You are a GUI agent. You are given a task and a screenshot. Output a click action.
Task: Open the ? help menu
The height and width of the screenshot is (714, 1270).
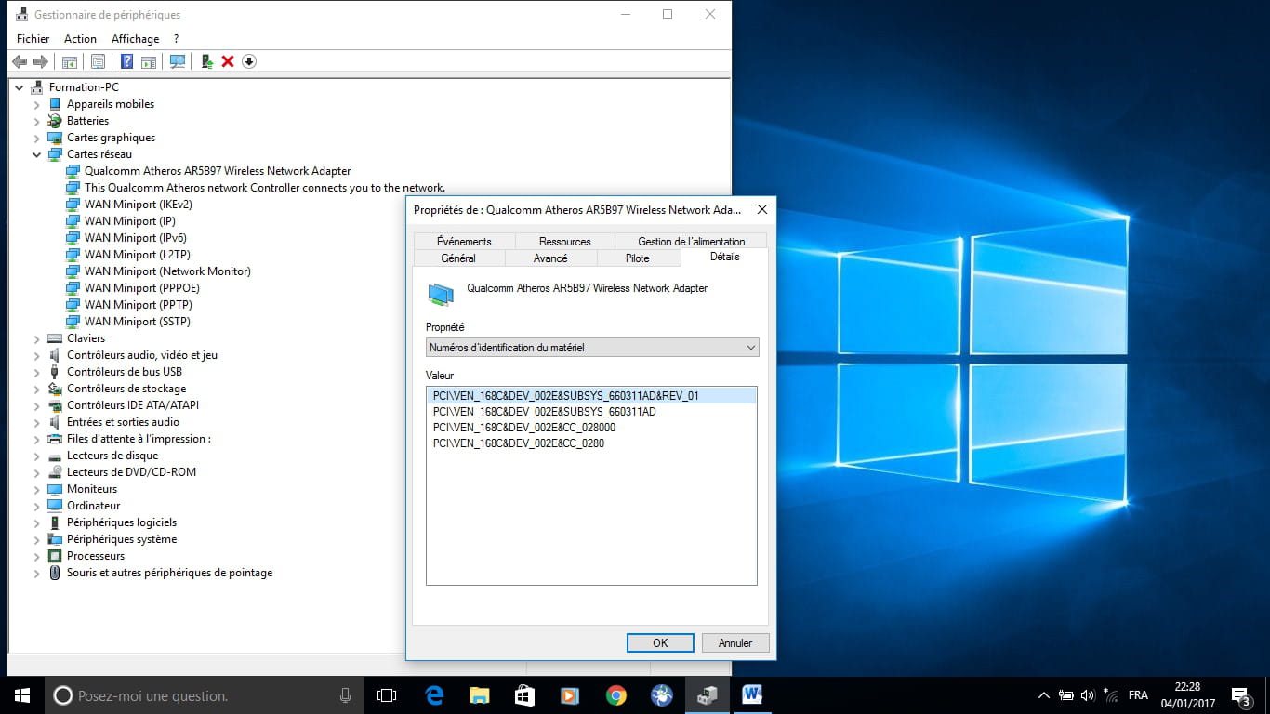pyautogui.click(x=176, y=39)
